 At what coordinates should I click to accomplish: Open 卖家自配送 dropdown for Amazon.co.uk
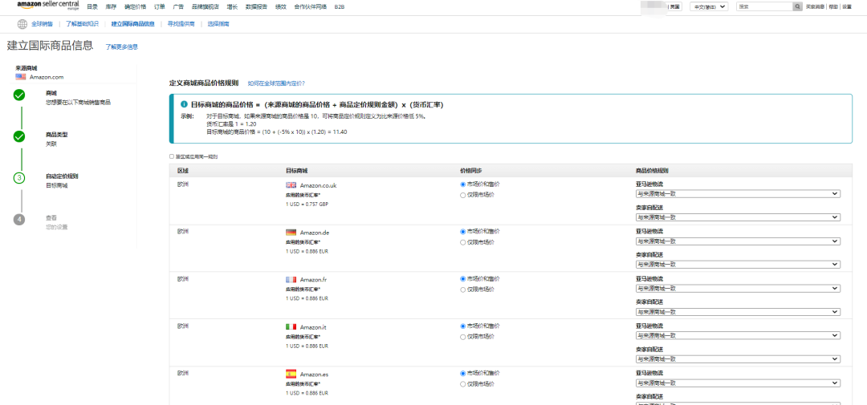pyautogui.click(x=739, y=217)
